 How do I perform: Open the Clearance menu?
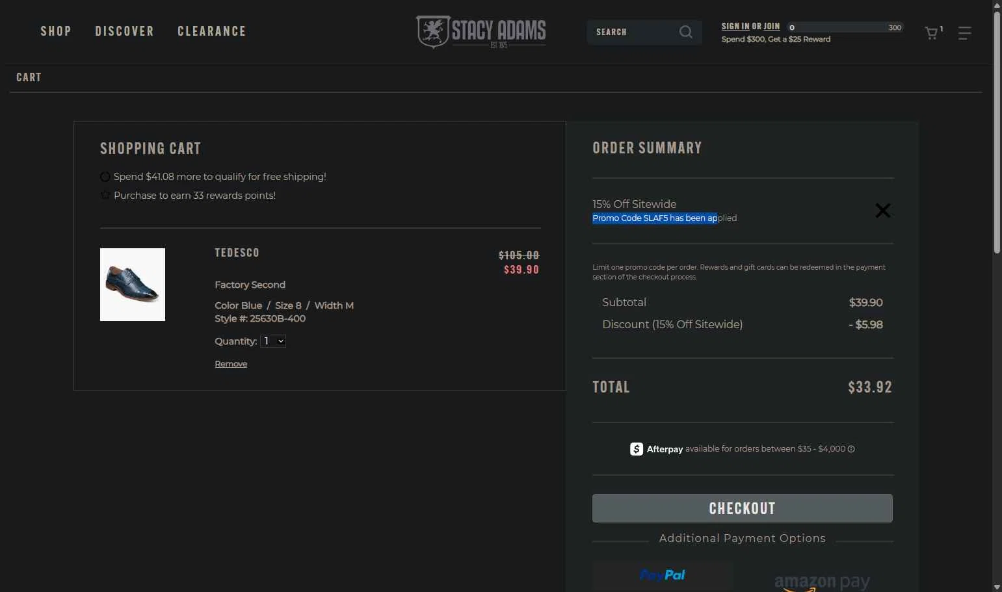[212, 31]
